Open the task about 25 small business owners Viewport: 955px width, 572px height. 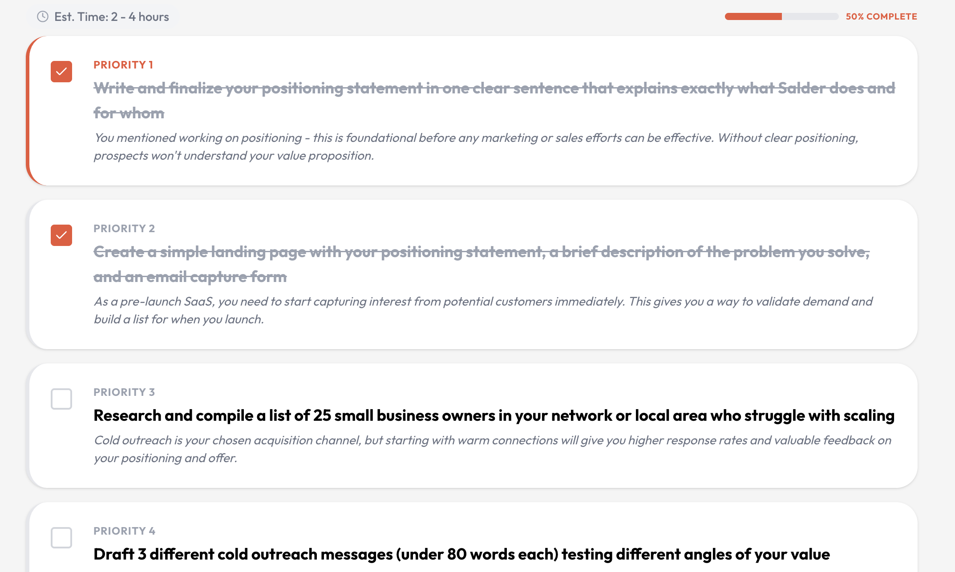click(494, 415)
